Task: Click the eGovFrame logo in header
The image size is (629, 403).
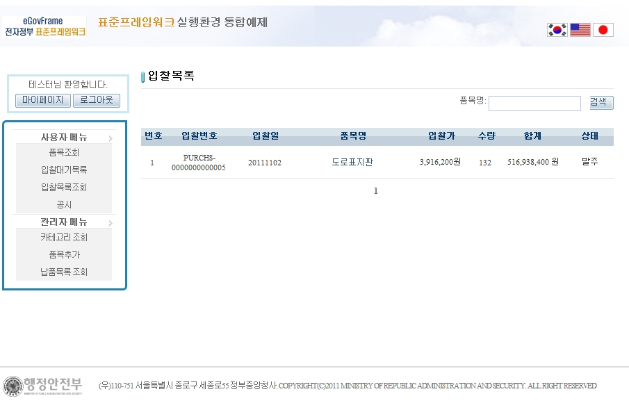Action: [44, 27]
